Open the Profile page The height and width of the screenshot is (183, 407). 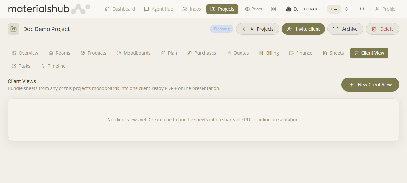(x=385, y=9)
